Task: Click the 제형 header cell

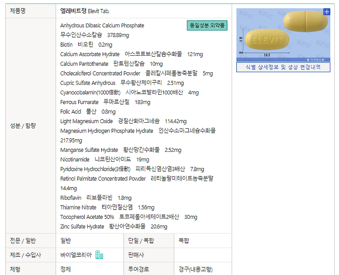Action: click(31, 269)
